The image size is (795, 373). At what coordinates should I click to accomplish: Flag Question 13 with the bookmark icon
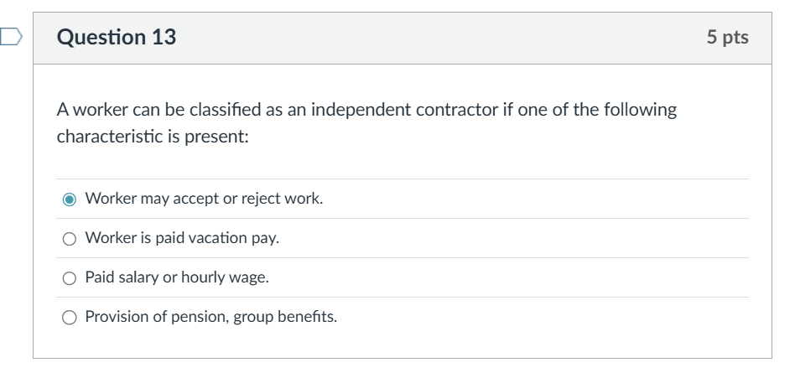click(11, 37)
